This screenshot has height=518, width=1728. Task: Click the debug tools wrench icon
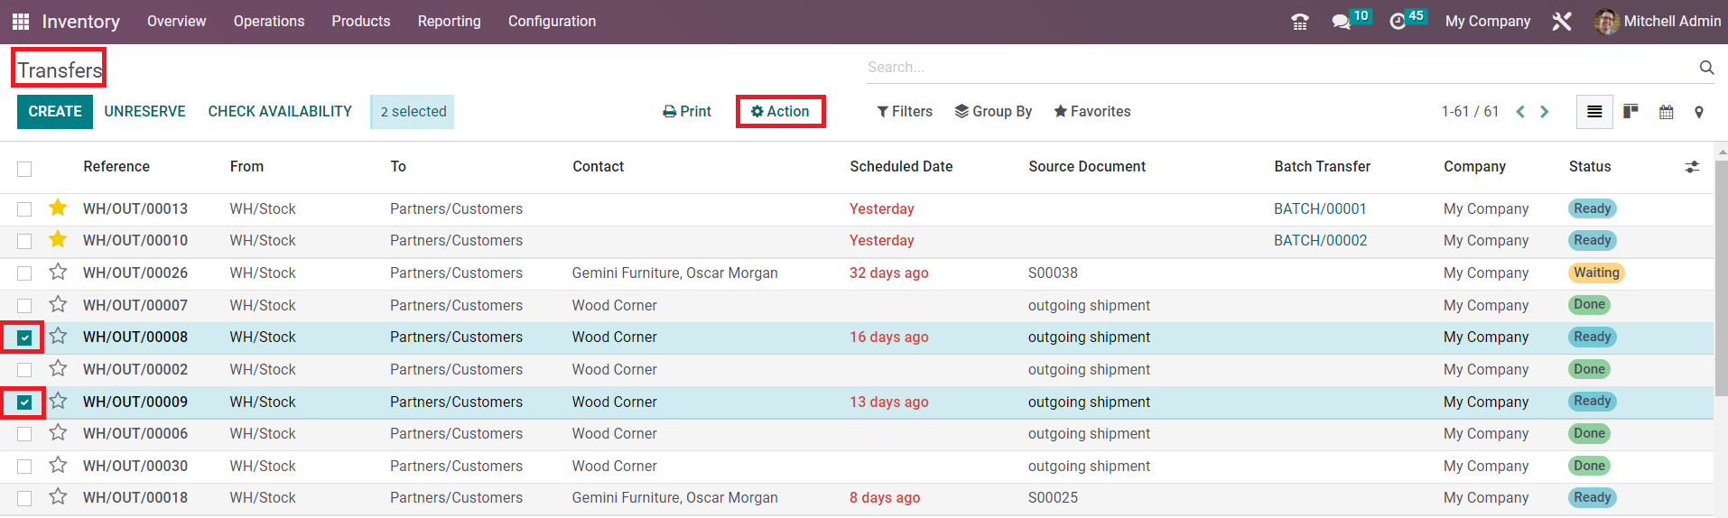[1562, 22]
